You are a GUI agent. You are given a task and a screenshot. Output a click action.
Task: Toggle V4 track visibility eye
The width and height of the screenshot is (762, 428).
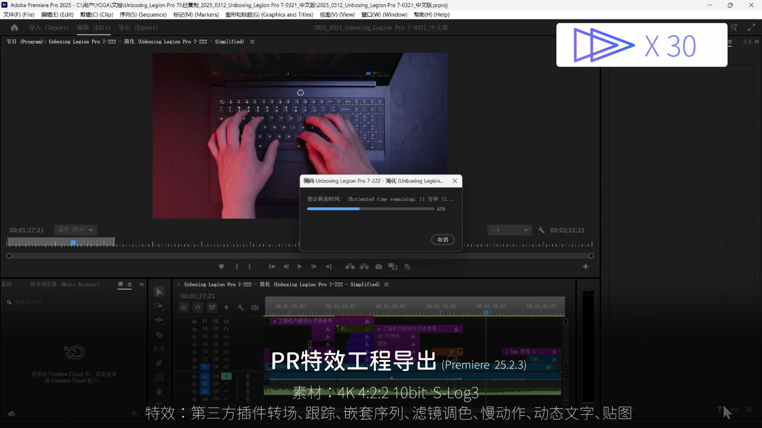[226, 344]
